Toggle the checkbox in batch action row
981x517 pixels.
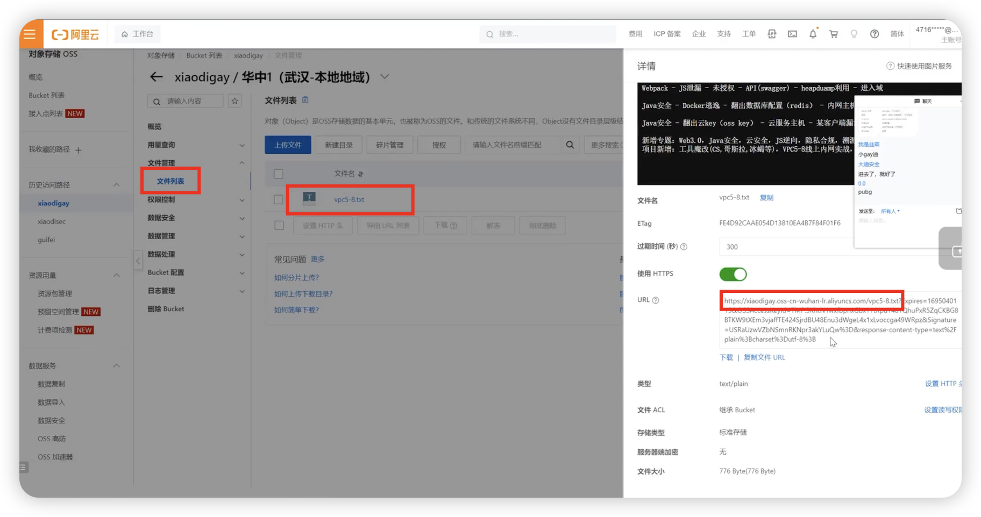tap(279, 226)
